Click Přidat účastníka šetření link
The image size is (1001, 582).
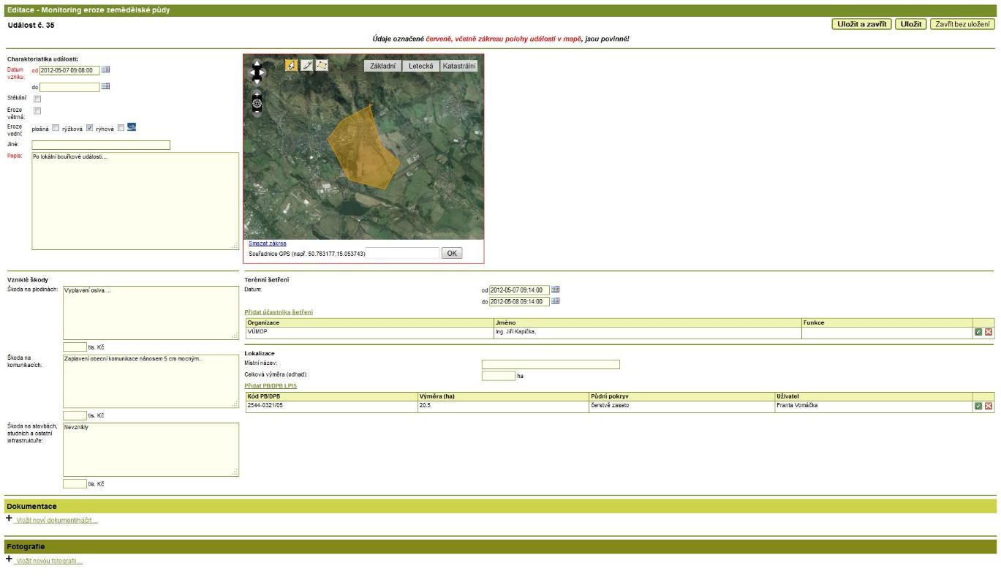pos(279,312)
